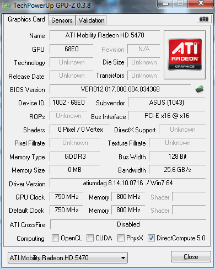This screenshot has height=269, width=215.
Task: Switch to the Validation tab
Action: pyautogui.click(x=92, y=20)
